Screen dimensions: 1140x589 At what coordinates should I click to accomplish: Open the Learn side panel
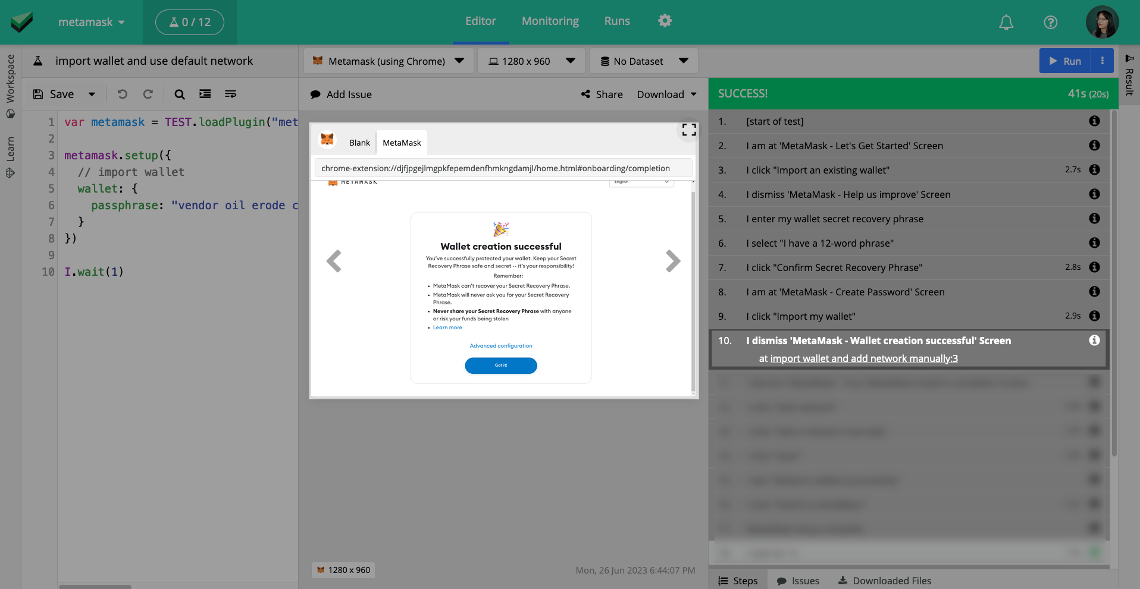[x=10, y=157]
